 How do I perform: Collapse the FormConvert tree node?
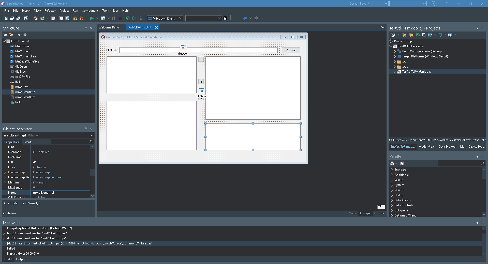[x=4, y=41]
